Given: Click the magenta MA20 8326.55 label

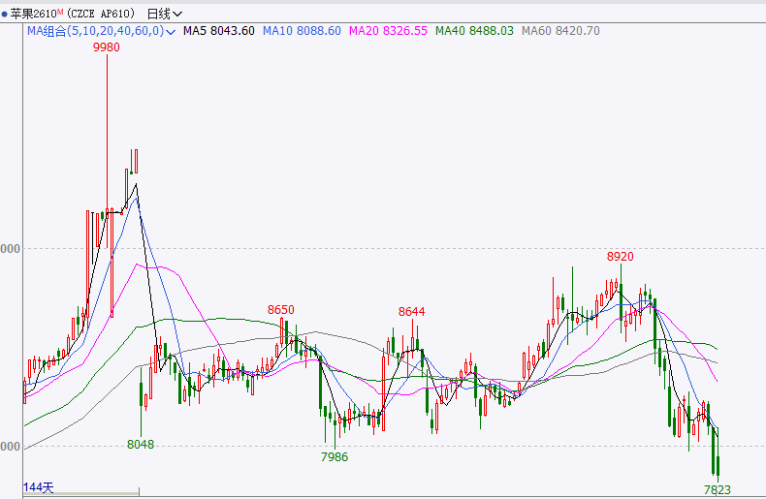Looking at the screenshot, I should click(x=391, y=31).
